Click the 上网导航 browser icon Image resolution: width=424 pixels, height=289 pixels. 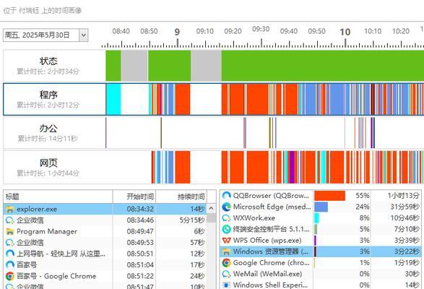(x=10, y=254)
